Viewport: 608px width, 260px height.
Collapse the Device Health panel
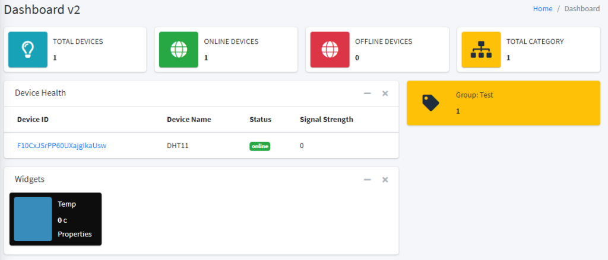tap(367, 93)
